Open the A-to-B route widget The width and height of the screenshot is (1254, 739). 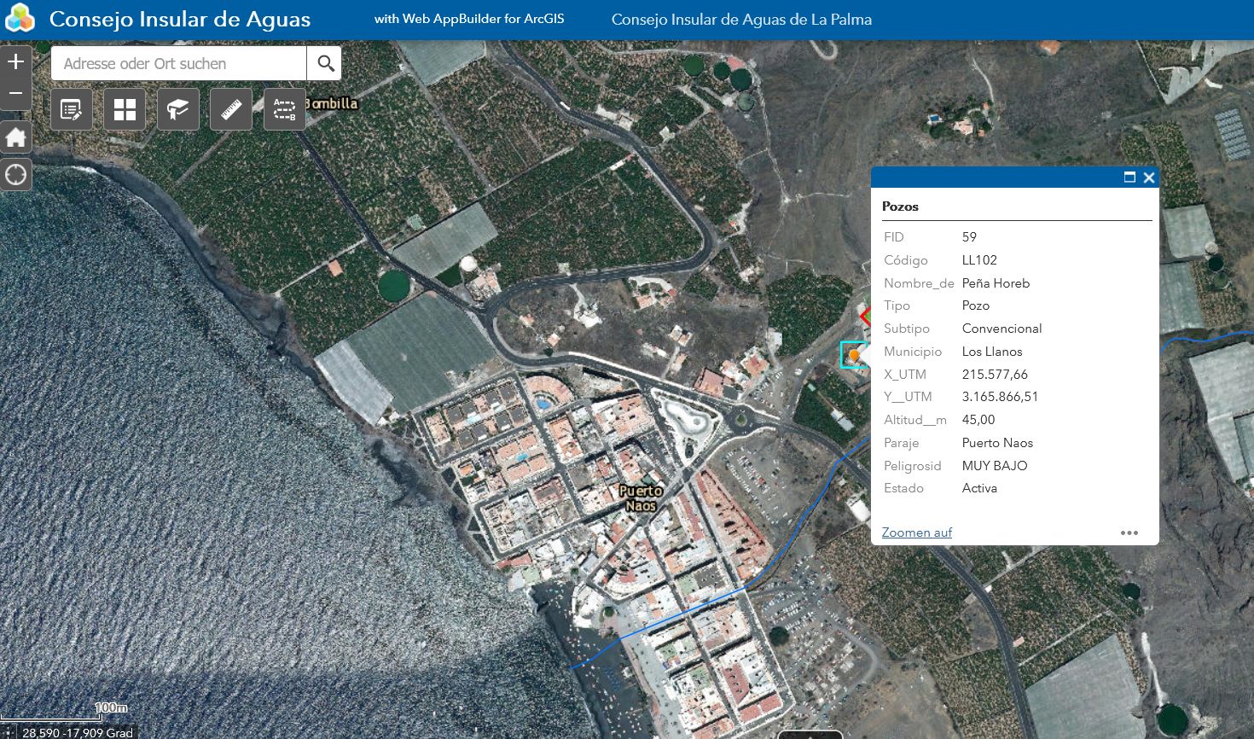284,109
